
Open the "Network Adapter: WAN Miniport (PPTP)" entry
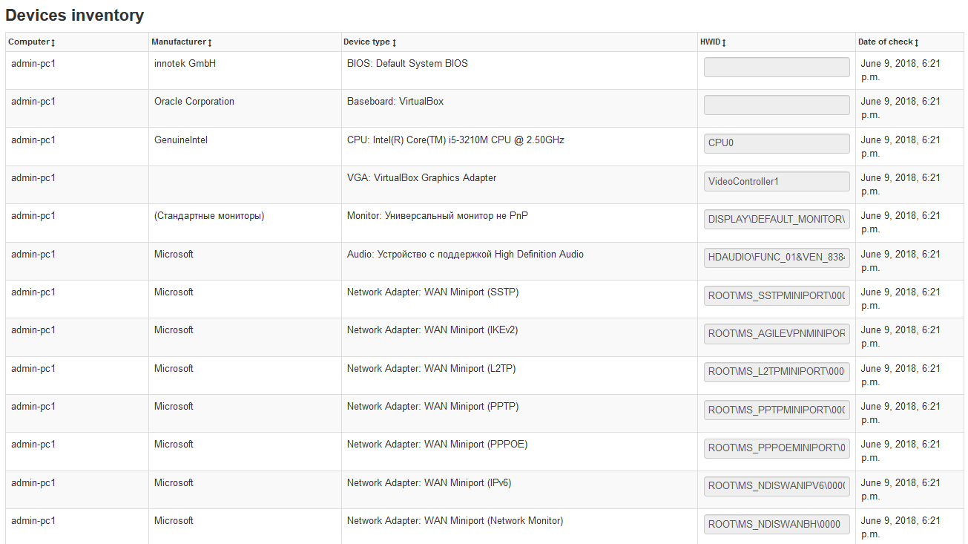coord(431,406)
